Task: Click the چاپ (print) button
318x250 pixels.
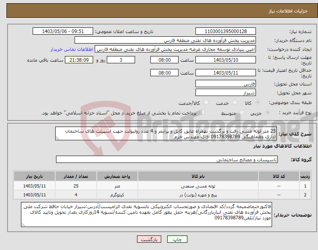Action: coord(177,239)
